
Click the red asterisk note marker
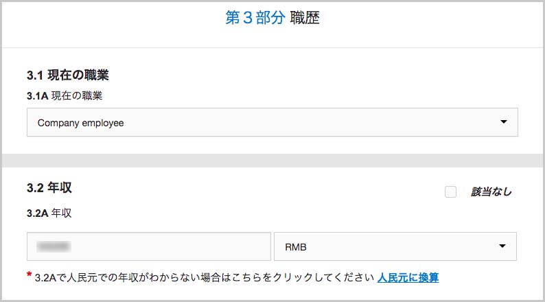point(30,275)
